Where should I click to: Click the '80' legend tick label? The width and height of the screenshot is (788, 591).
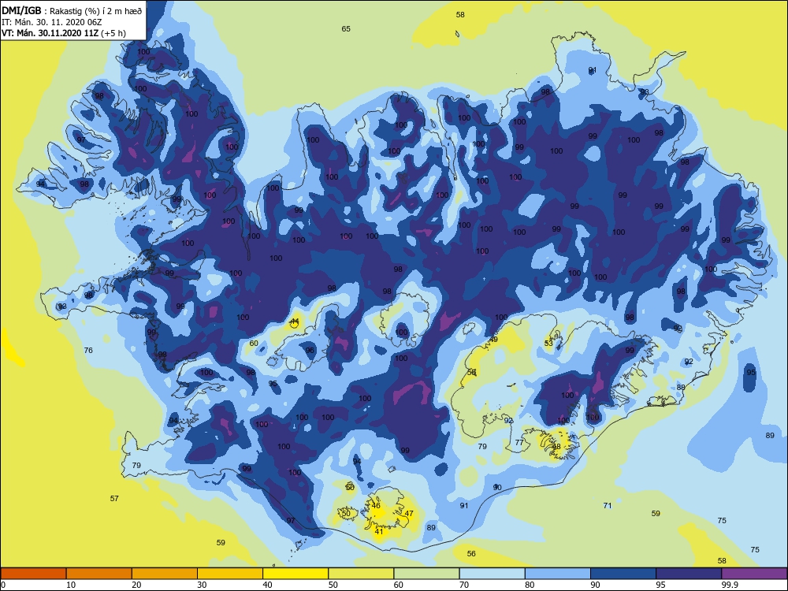pos(530,585)
